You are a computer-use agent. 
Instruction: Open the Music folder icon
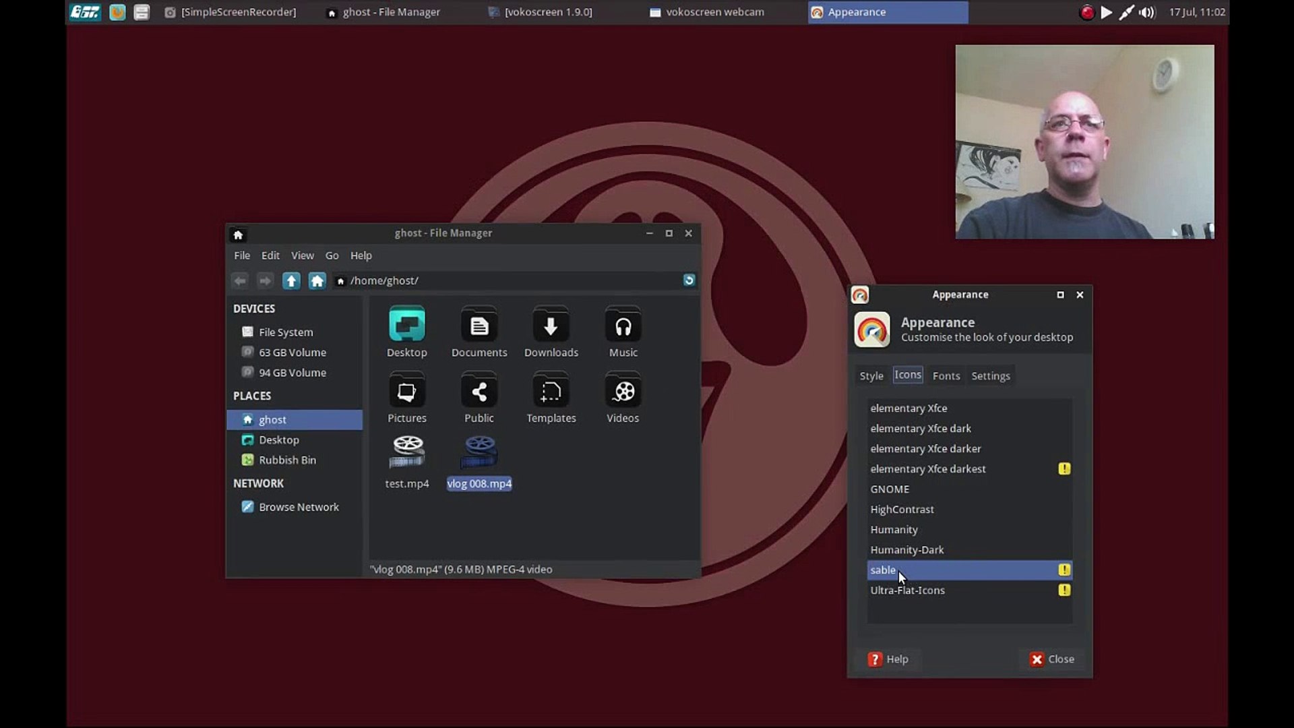pyautogui.click(x=623, y=325)
